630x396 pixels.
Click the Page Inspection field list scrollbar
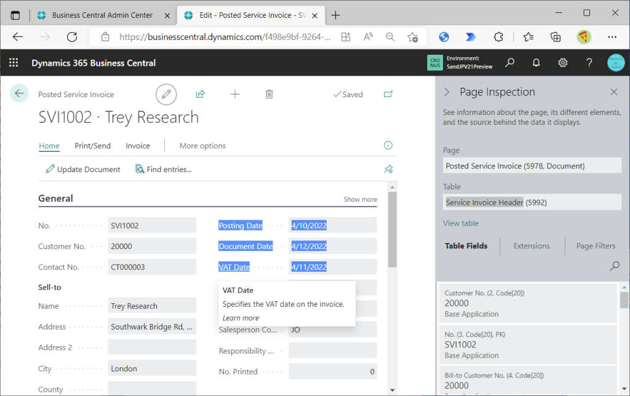click(x=624, y=299)
